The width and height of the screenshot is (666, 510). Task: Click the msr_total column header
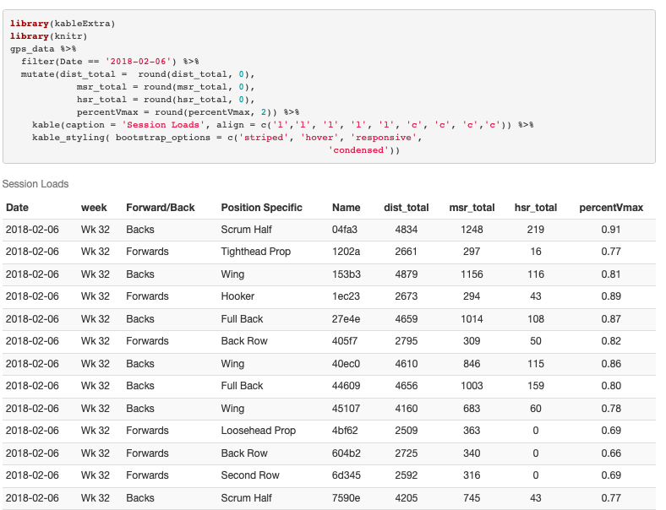click(x=472, y=207)
